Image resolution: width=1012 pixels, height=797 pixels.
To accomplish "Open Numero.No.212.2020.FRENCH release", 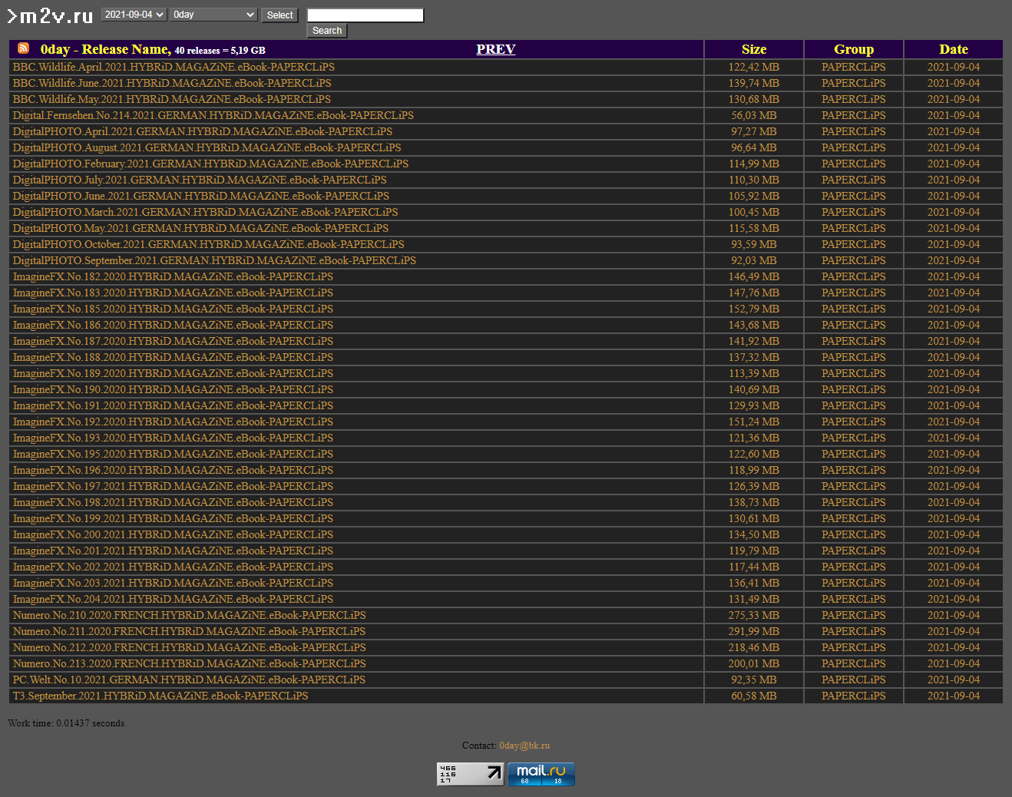I will [x=189, y=647].
